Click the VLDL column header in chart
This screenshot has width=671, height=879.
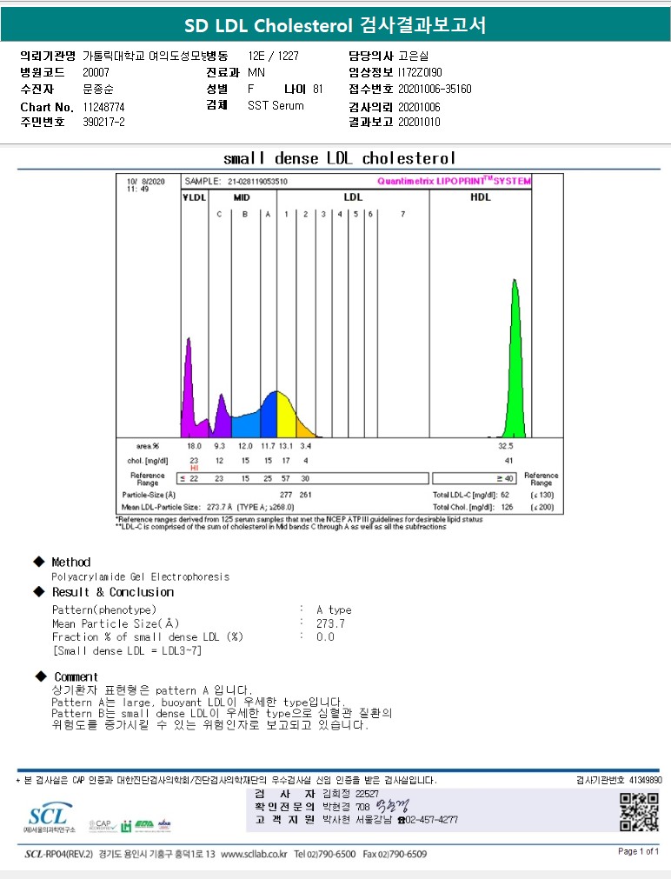(x=195, y=197)
